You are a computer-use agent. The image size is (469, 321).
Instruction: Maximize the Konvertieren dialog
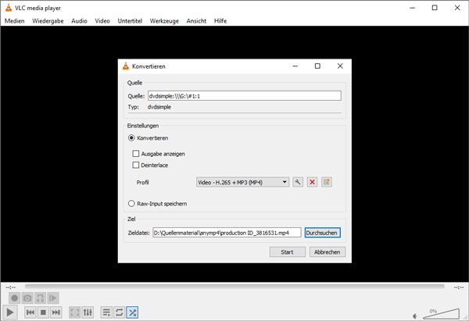point(317,66)
